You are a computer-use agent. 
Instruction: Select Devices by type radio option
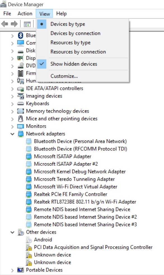(x=68, y=24)
